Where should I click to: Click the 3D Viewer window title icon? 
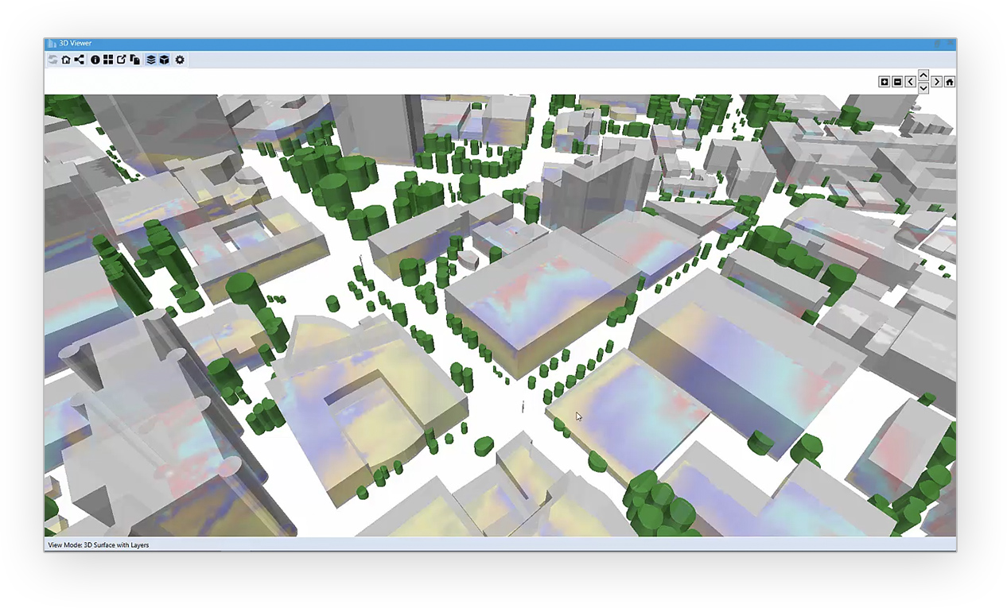click(52, 44)
